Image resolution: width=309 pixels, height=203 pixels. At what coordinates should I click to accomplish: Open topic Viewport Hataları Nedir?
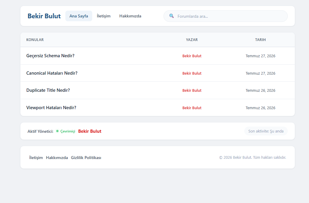click(x=51, y=108)
